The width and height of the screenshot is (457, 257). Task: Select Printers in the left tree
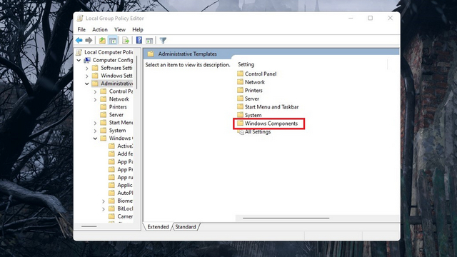(x=118, y=107)
